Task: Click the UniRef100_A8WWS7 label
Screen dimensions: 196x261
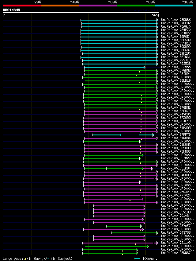Action: tap(176, 253)
